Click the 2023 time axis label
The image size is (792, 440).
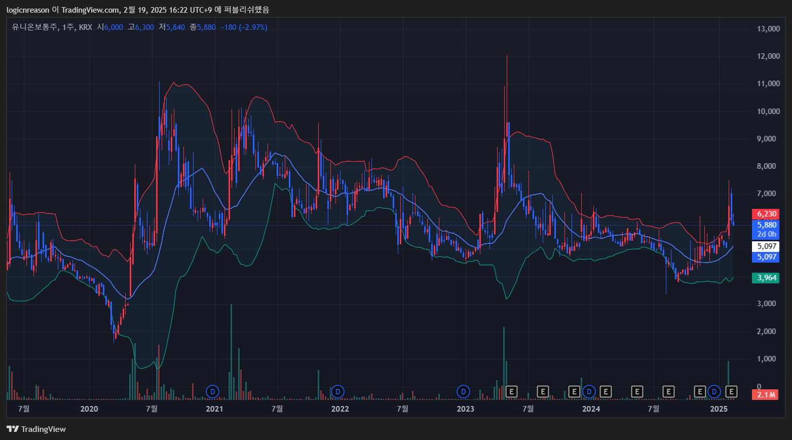click(x=465, y=409)
